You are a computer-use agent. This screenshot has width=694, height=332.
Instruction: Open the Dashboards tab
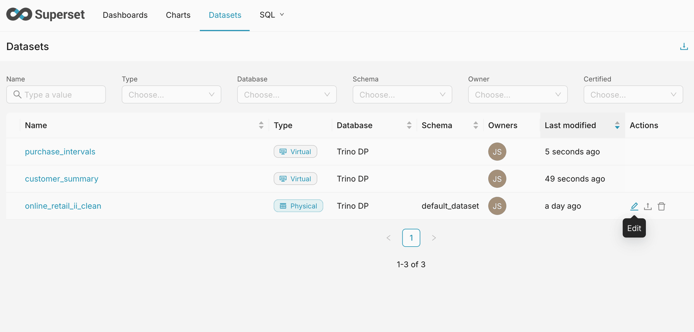[125, 15]
